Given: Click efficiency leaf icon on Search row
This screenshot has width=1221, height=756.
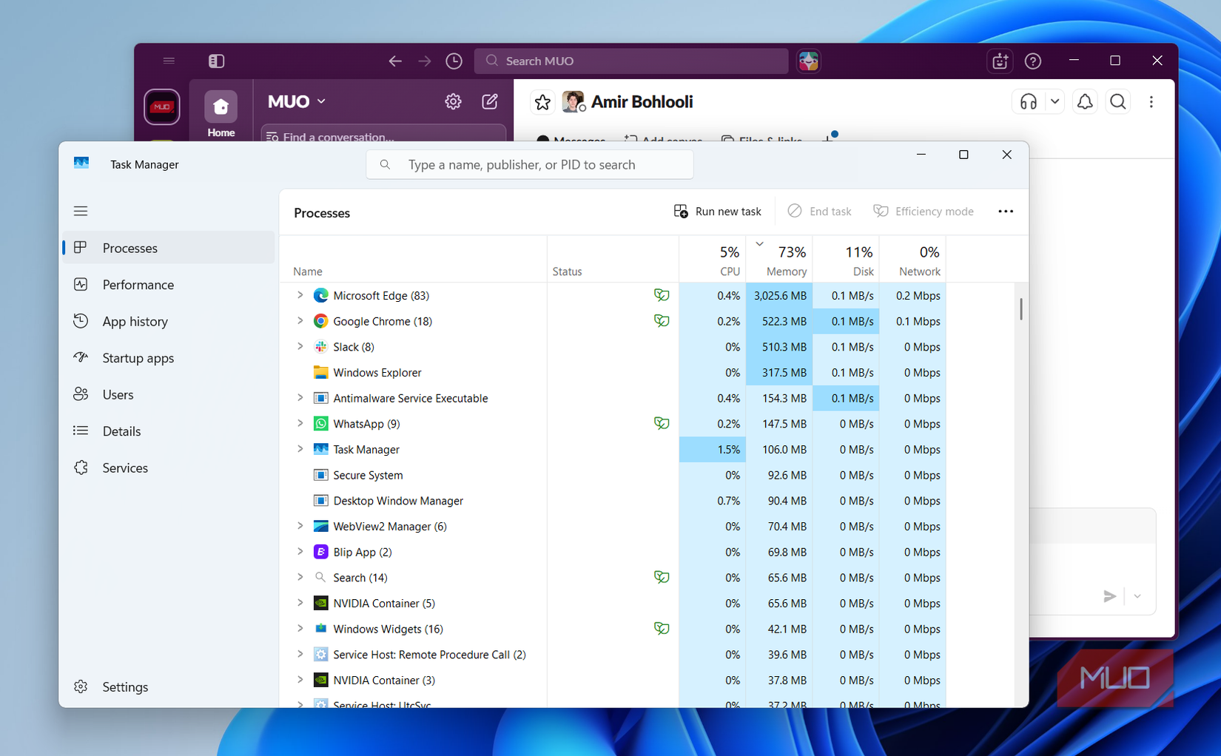Looking at the screenshot, I should 662,577.
